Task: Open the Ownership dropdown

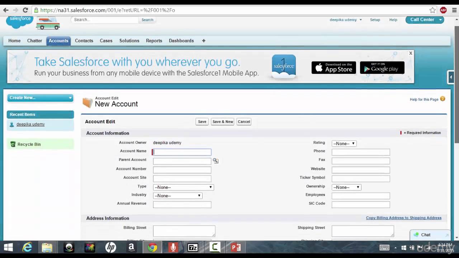Action: (x=346, y=187)
